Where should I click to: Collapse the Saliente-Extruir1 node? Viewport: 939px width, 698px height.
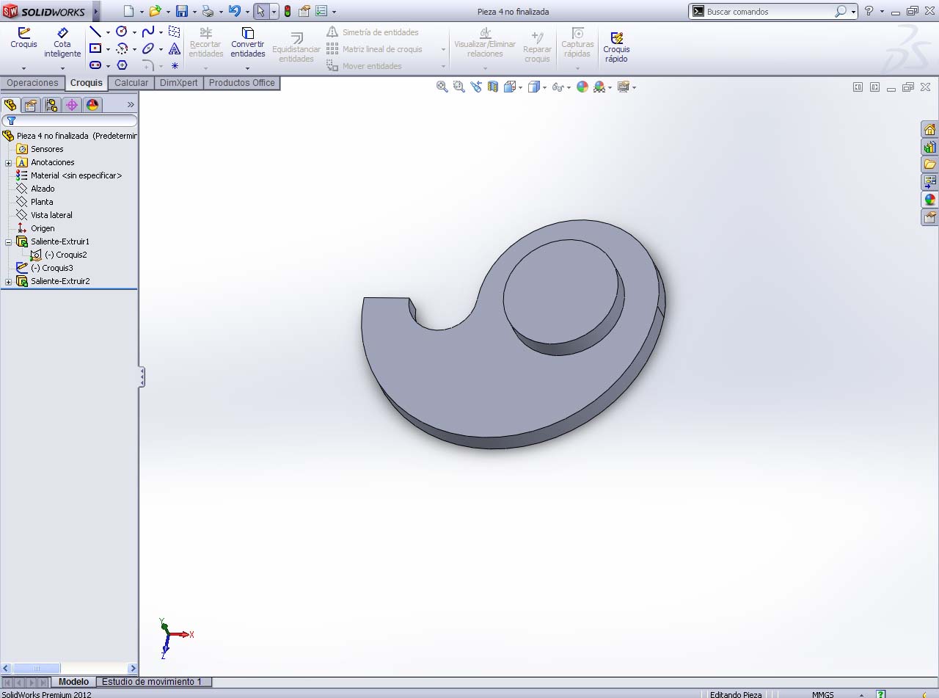click(8, 242)
